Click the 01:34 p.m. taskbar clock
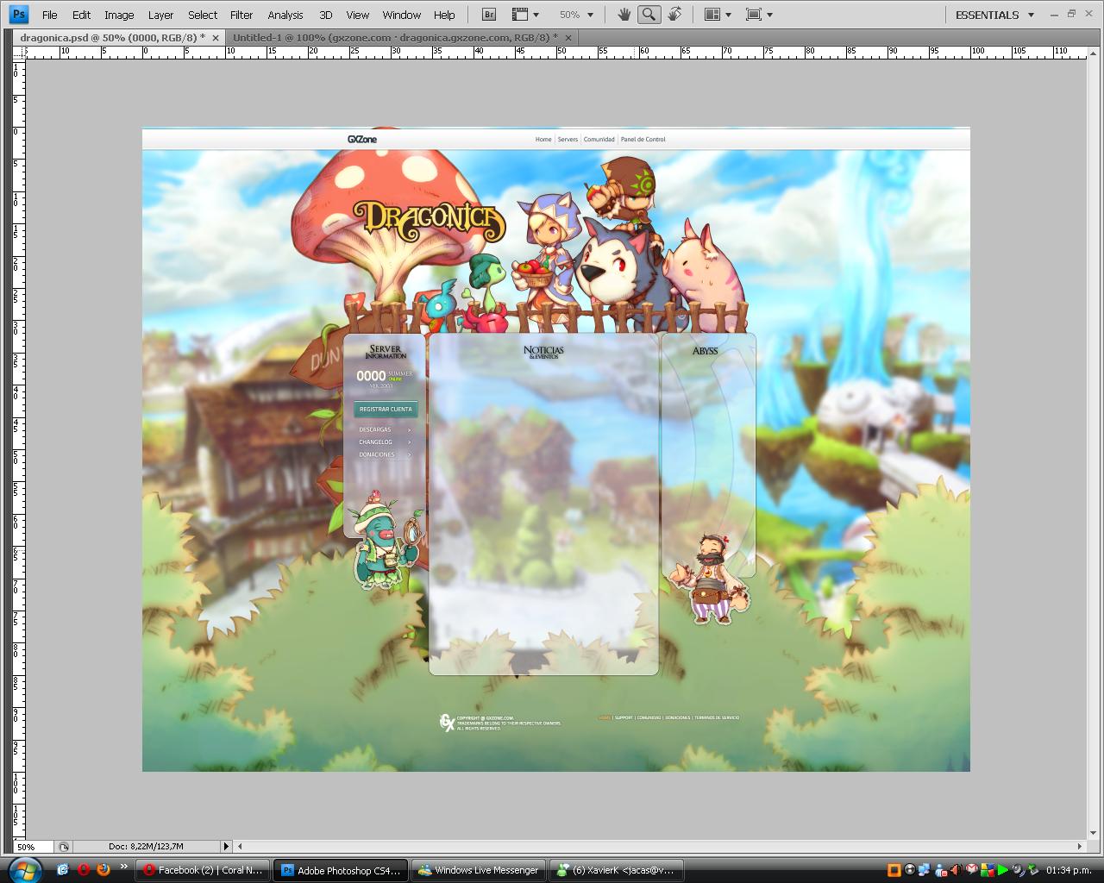Image resolution: width=1104 pixels, height=883 pixels. (x=1069, y=870)
